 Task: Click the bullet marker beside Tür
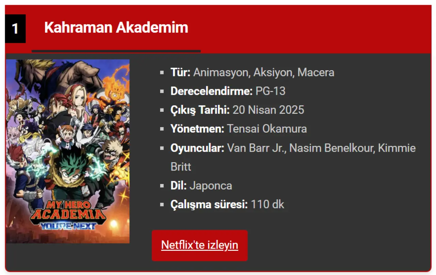tap(162, 73)
